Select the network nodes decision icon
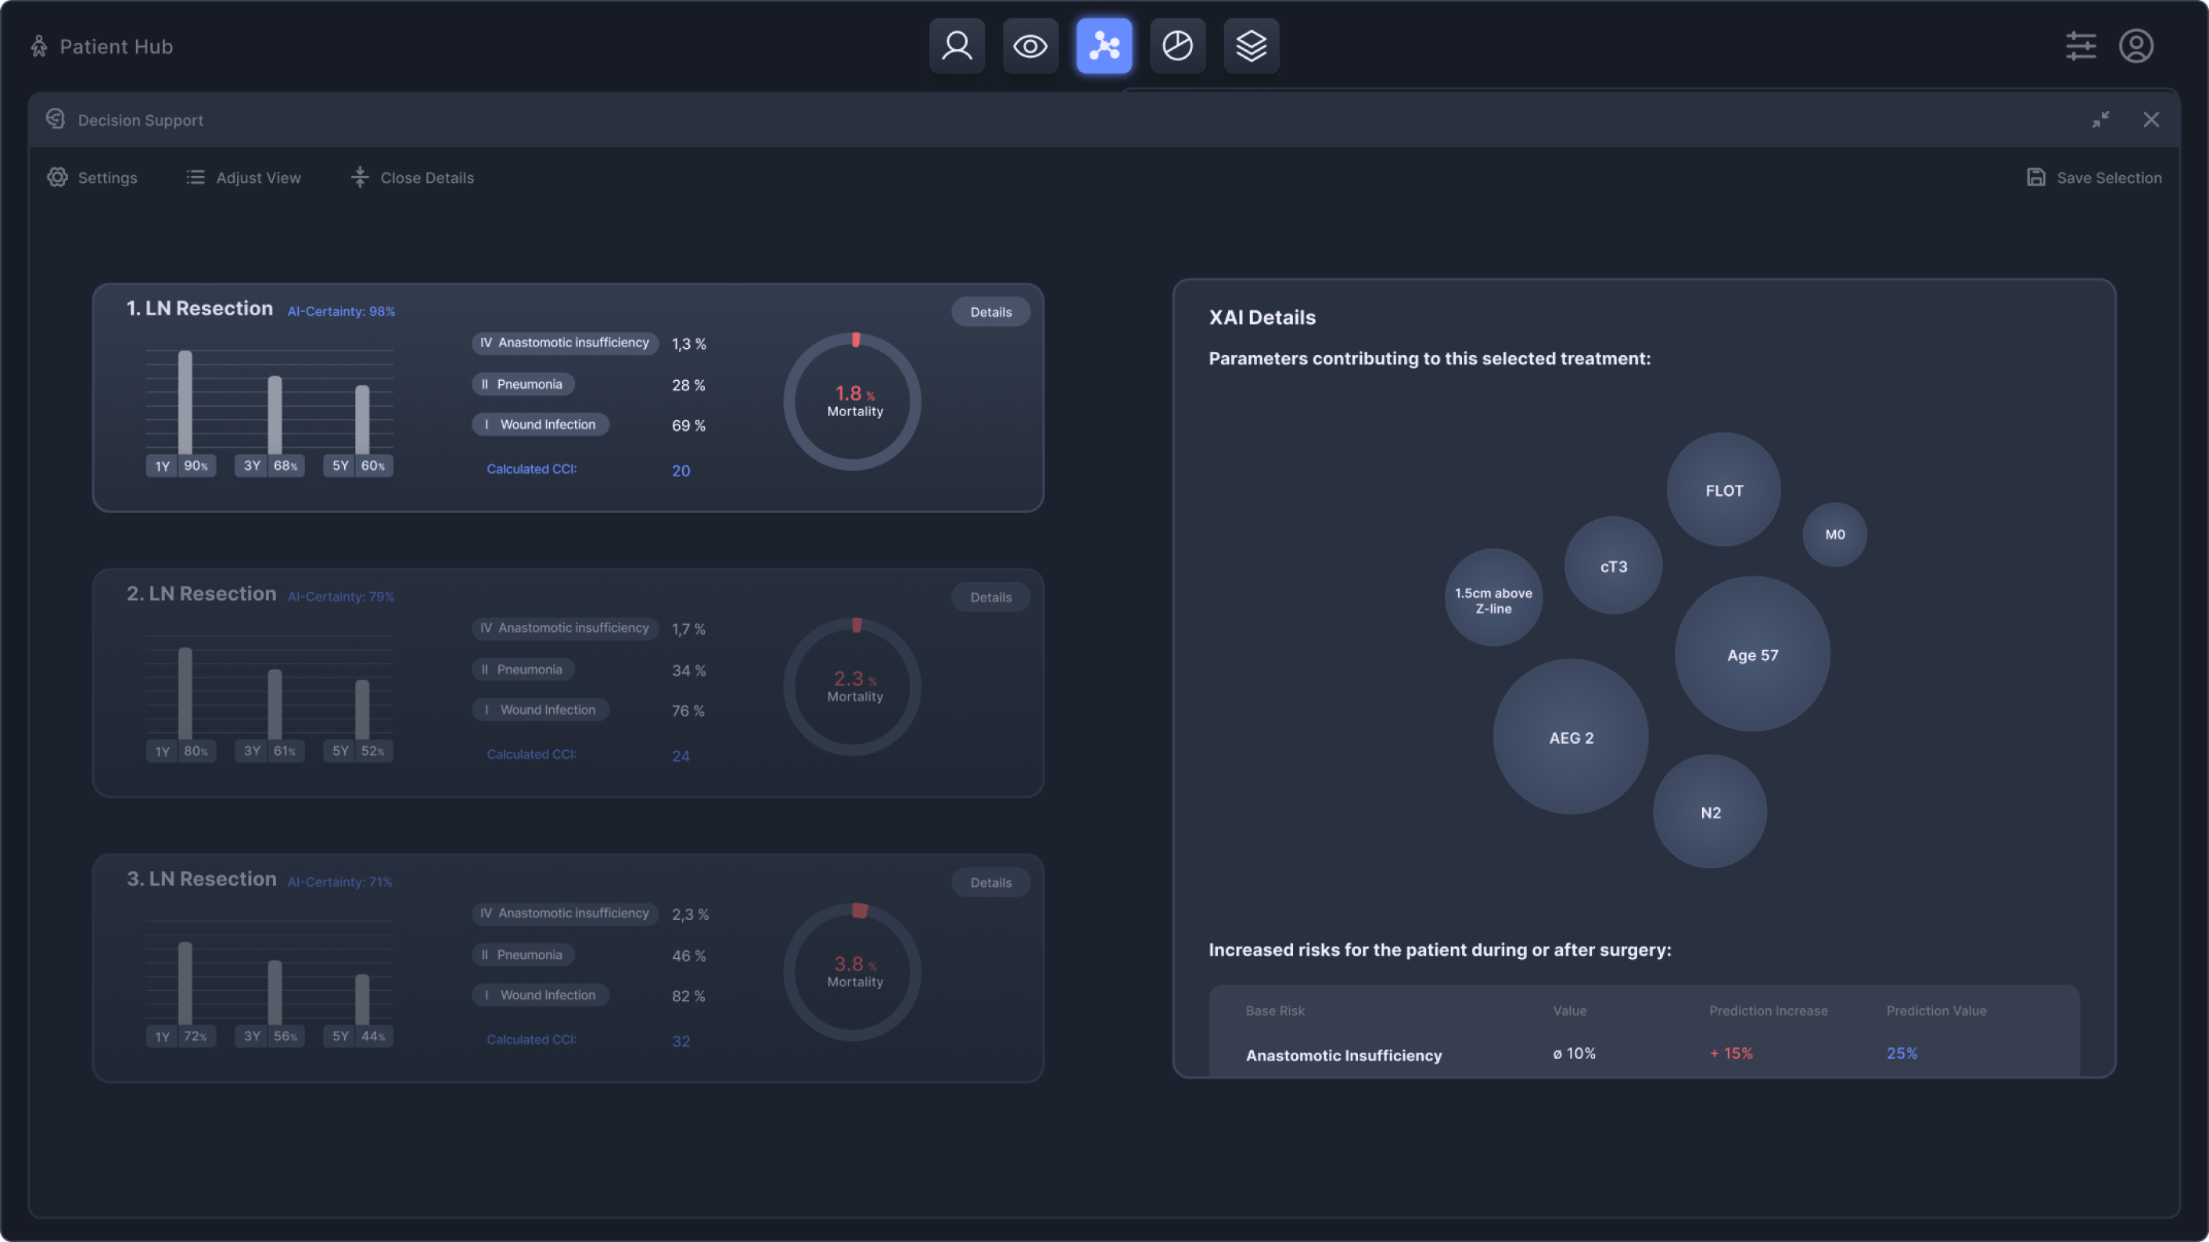The width and height of the screenshot is (2209, 1242). tap(1104, 46)
